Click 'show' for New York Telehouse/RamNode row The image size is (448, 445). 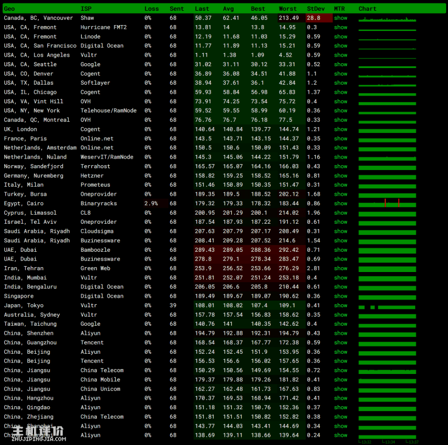pyautogui.click(x=340, y=111)
